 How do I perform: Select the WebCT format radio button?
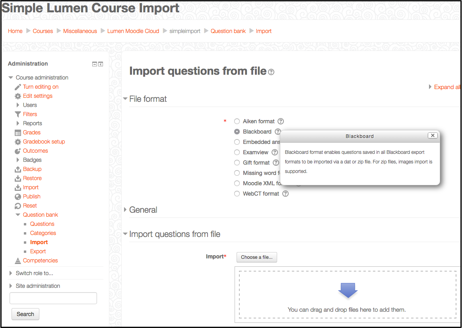(237, 194)
